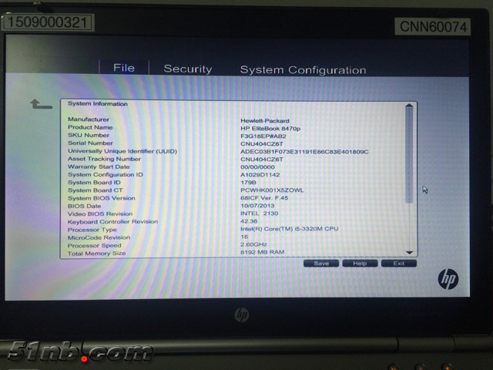Select the Asset Tracking Number label
493x370 pixels.
[104, 160]
